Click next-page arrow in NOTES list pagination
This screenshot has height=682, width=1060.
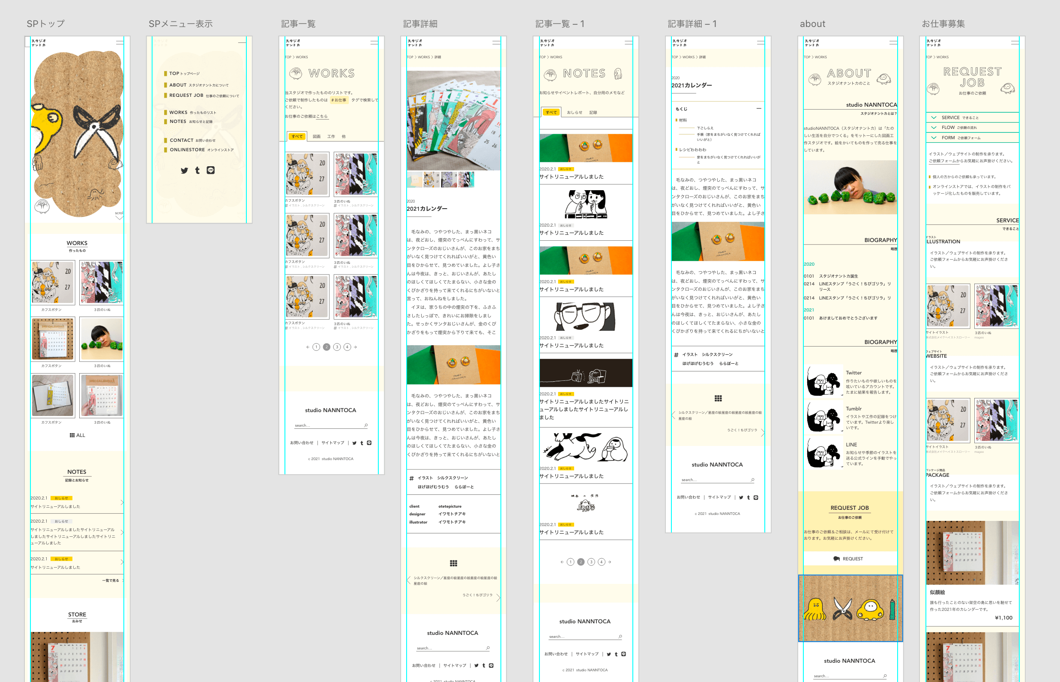[x=610, y=562]
